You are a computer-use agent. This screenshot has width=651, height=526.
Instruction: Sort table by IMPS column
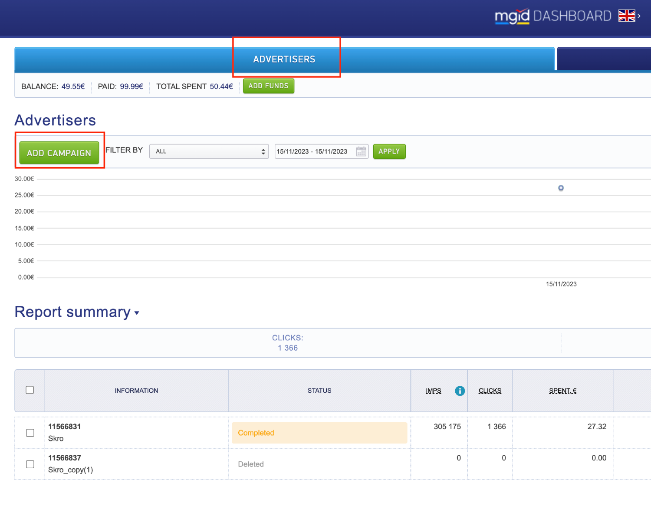(x=434, y=391)
